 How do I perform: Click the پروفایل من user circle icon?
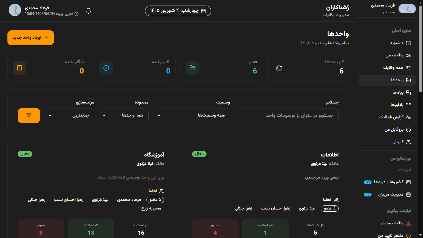(x=408, y=130)
